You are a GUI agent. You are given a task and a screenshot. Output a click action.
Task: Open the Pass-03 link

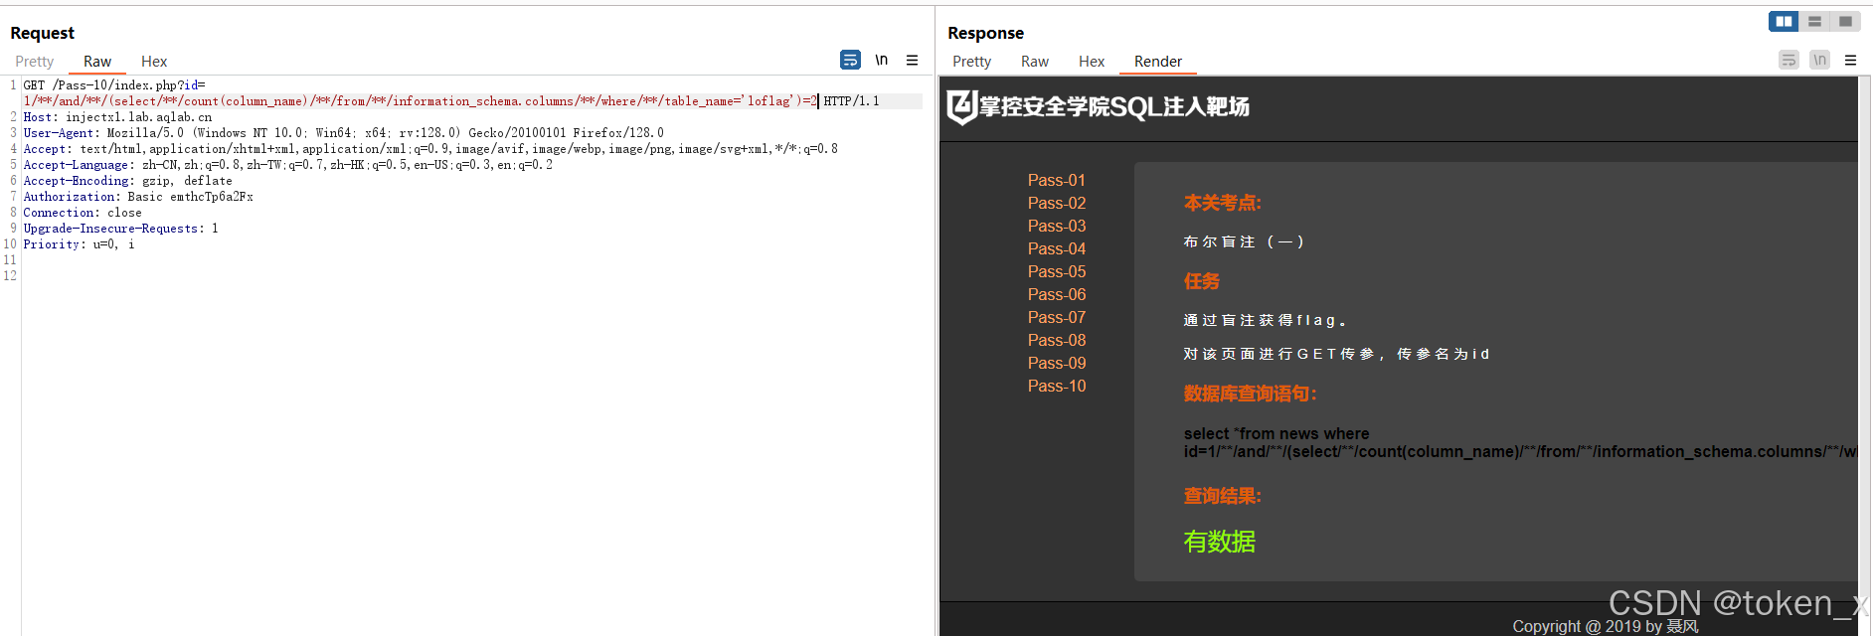coord(1057,226)
